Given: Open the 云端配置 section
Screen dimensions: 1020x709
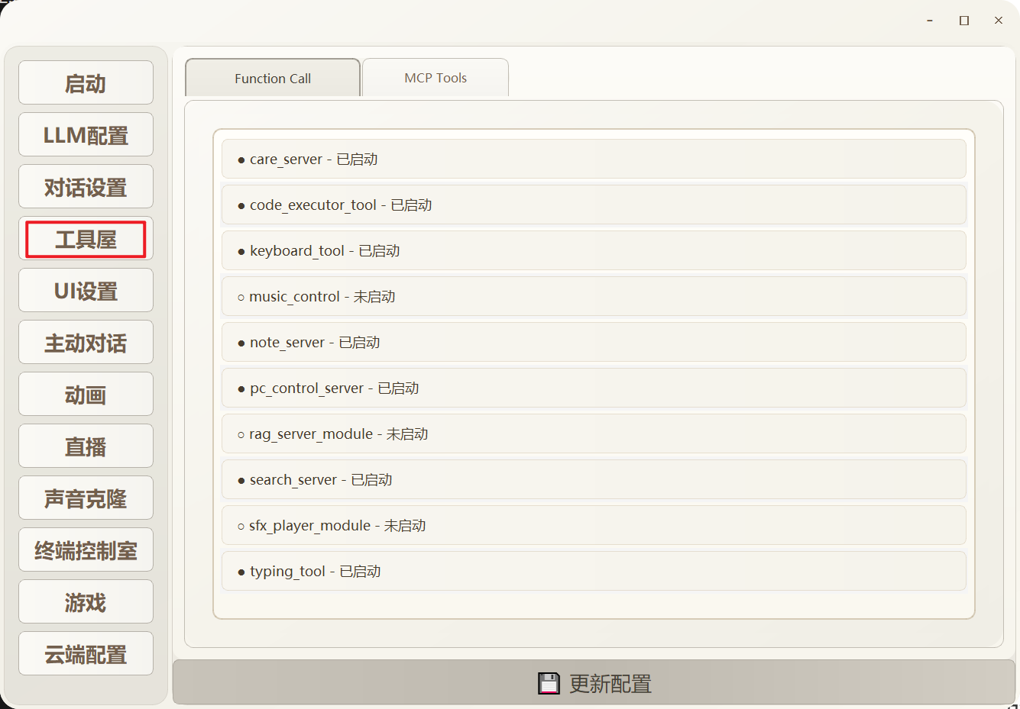Looking at the screenshot, I should point(86,654).
